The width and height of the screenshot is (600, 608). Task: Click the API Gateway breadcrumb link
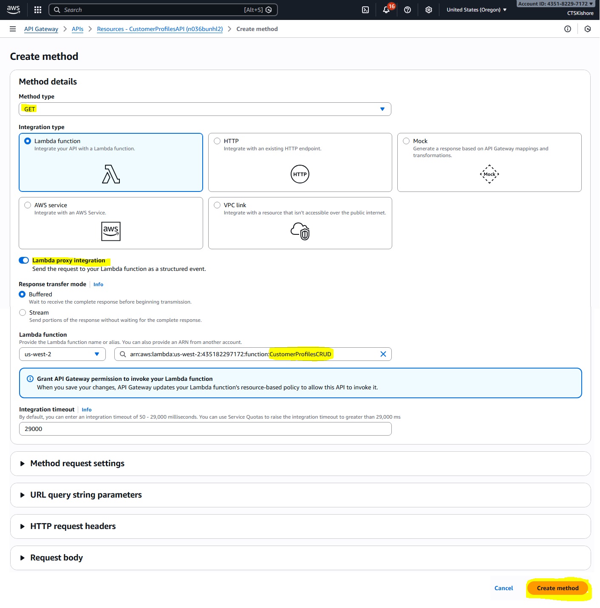(x=41, y=29)
